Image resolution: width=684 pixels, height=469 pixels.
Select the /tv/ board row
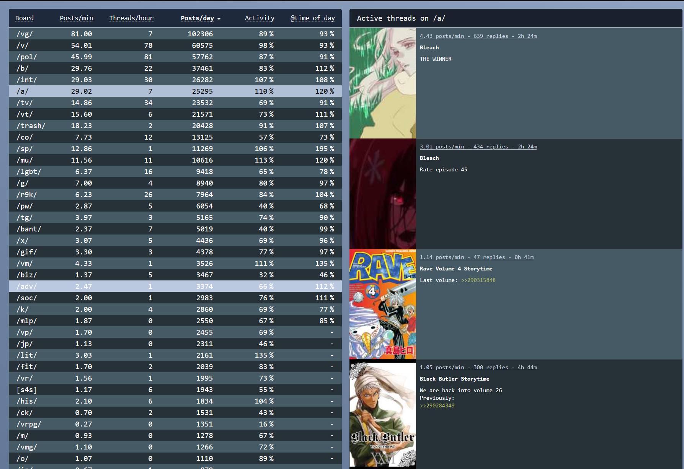(x=175, y=103)
